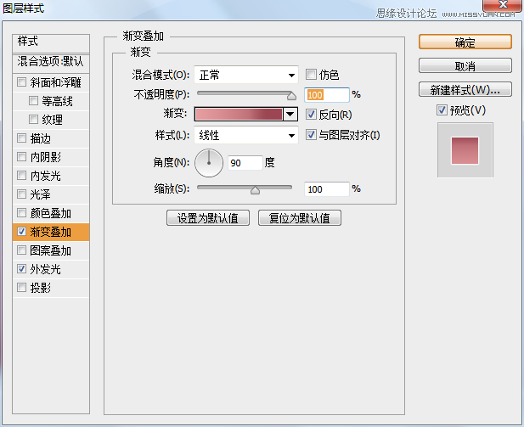Select the 颜色叠加 style entry
This screenshot has height=427, width=524.
point(50,213)
